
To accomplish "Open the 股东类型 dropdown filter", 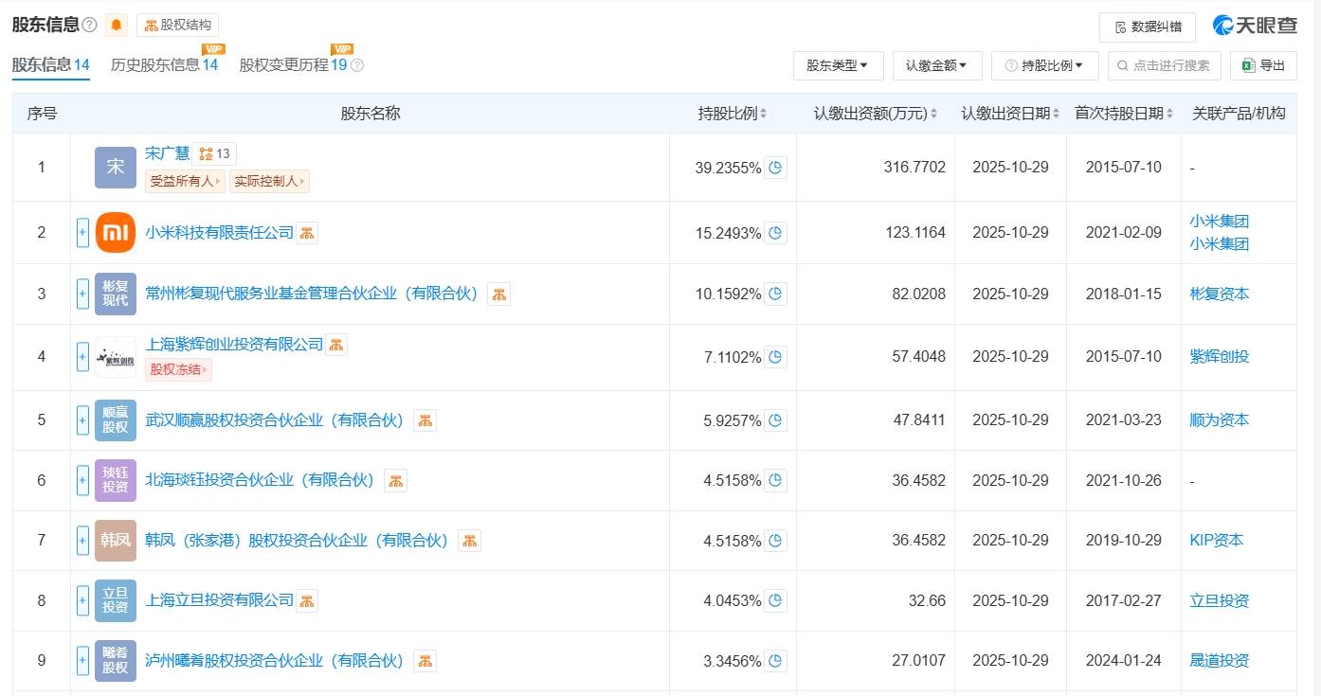I will [x=838, y=65].
